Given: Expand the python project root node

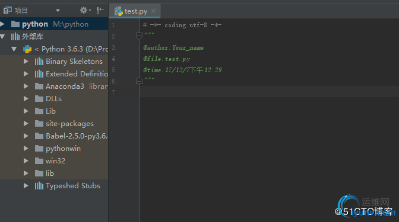Looking at the screenshot, I should (x=2, y=24).
